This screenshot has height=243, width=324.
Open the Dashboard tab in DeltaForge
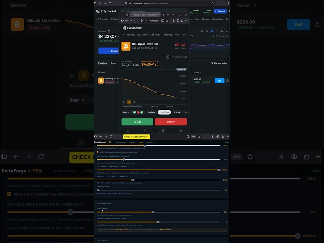(x=121, y=142)
